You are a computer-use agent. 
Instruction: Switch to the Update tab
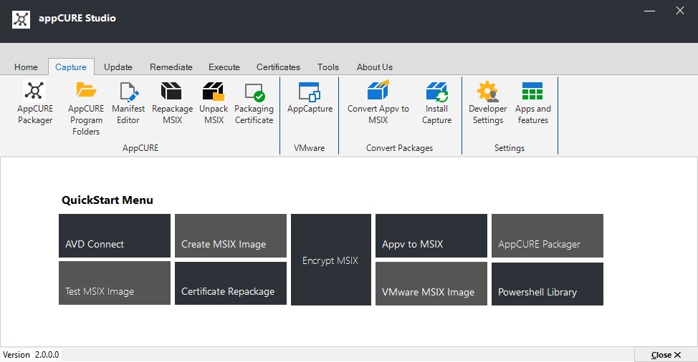(118, 67)
